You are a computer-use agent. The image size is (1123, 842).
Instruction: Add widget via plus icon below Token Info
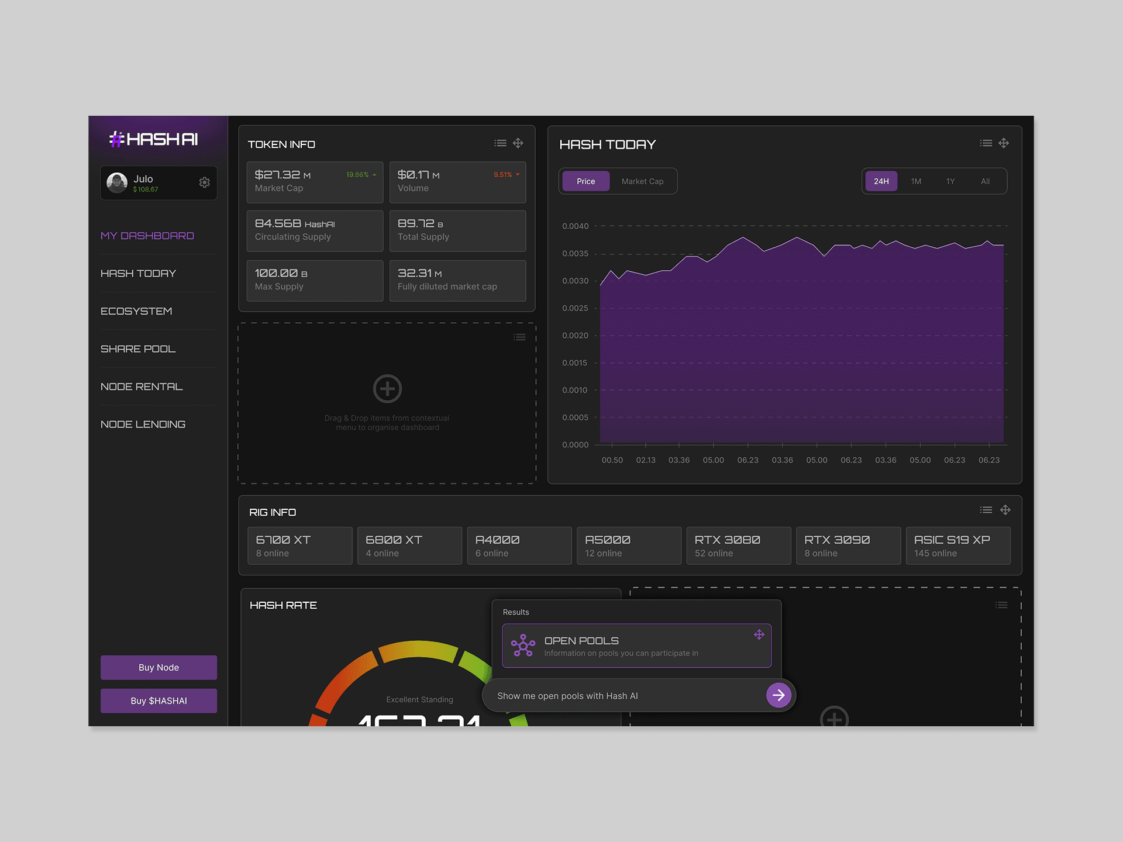pyautogui.click(x=387, y=389)
